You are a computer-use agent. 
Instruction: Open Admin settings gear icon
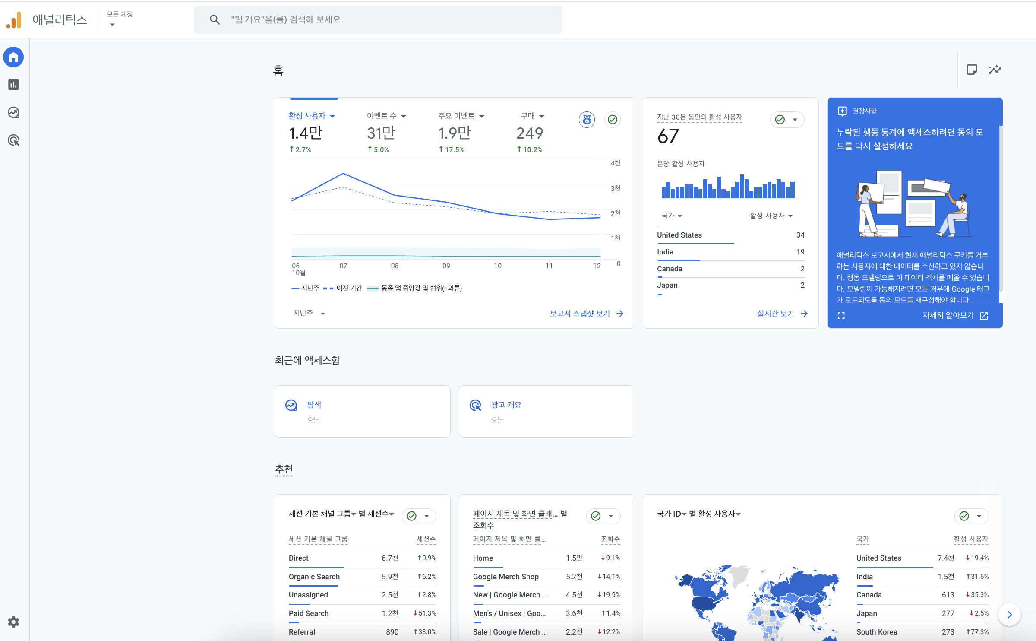[13, 622]
